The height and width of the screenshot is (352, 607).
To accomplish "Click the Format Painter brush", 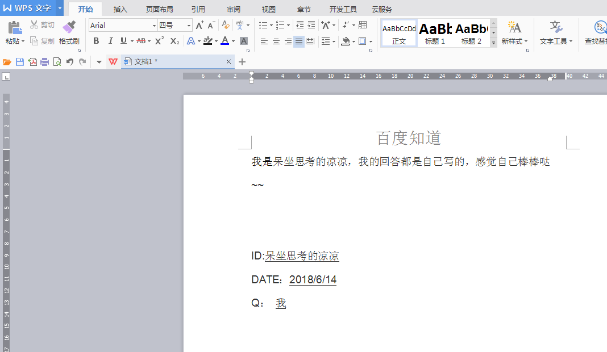I will click(x=69, y=27).
